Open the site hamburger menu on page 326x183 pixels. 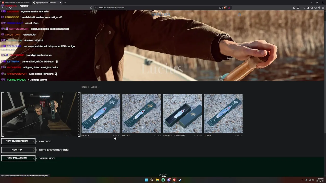[85, 14]
